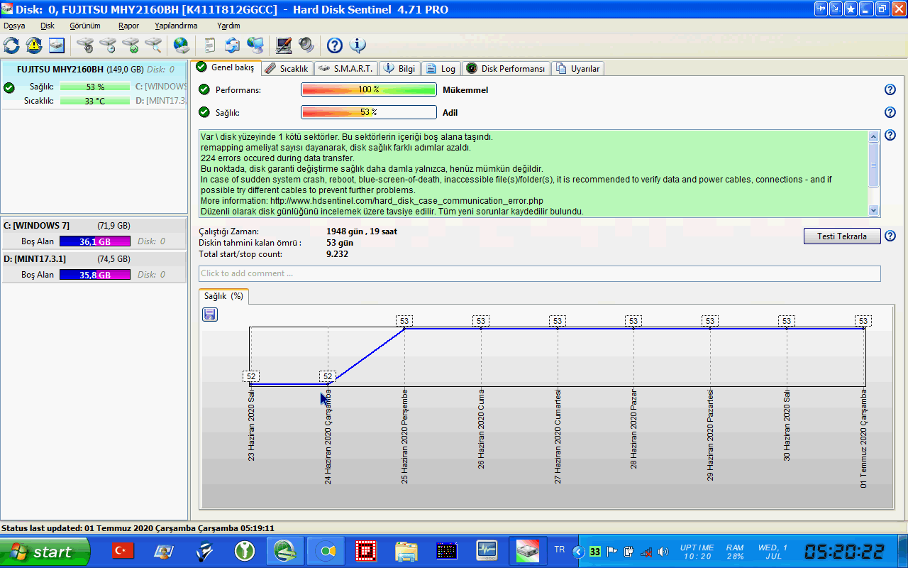Click the help icon beside Performans bar
Image resolution: width=908 pixels, height=568 pixels.
[890, 89]
